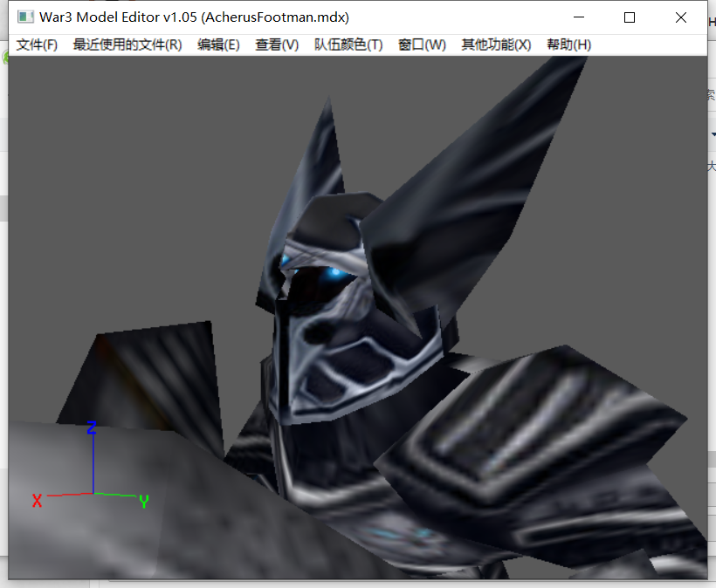Screen dimensions: 716x588
Task: Open the 队伍颜色(T) menu
Action: point(348,44)
